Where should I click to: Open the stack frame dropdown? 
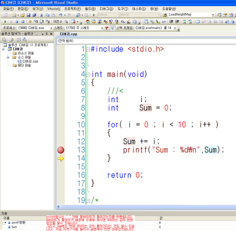click(175, 28)
